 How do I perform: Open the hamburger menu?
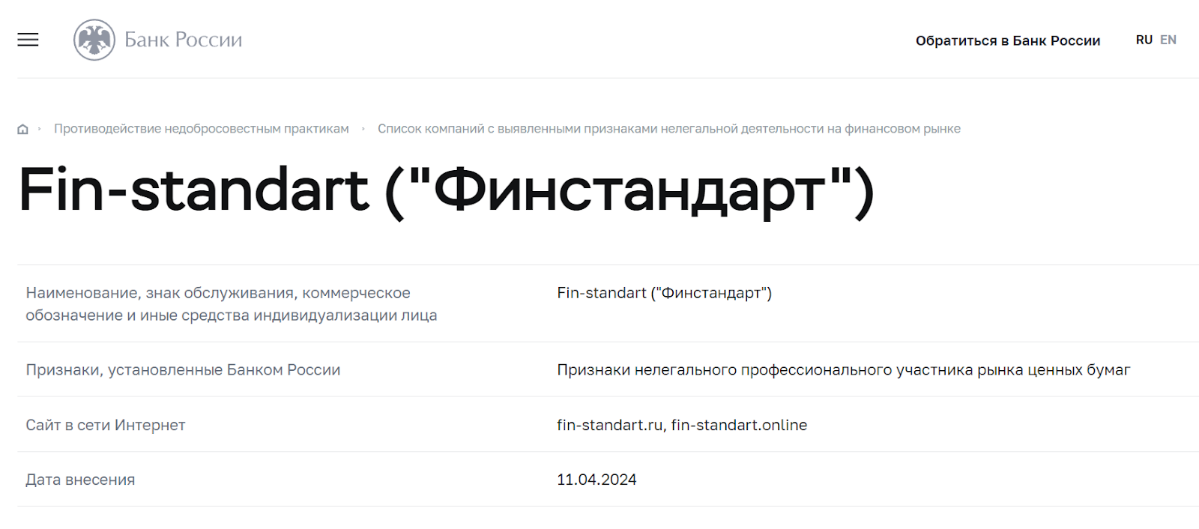point(28,40)
